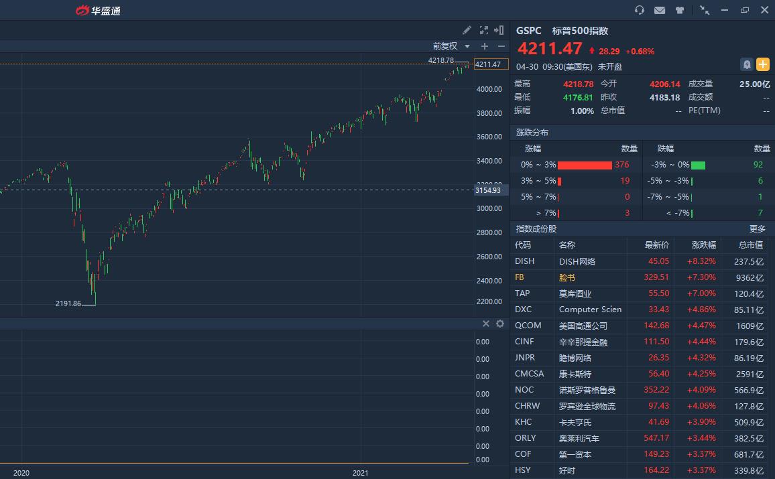Viewport: 775px width, 479px height.
Task: Click the 成交量 25.00亿 value
Action: point(755,84)
